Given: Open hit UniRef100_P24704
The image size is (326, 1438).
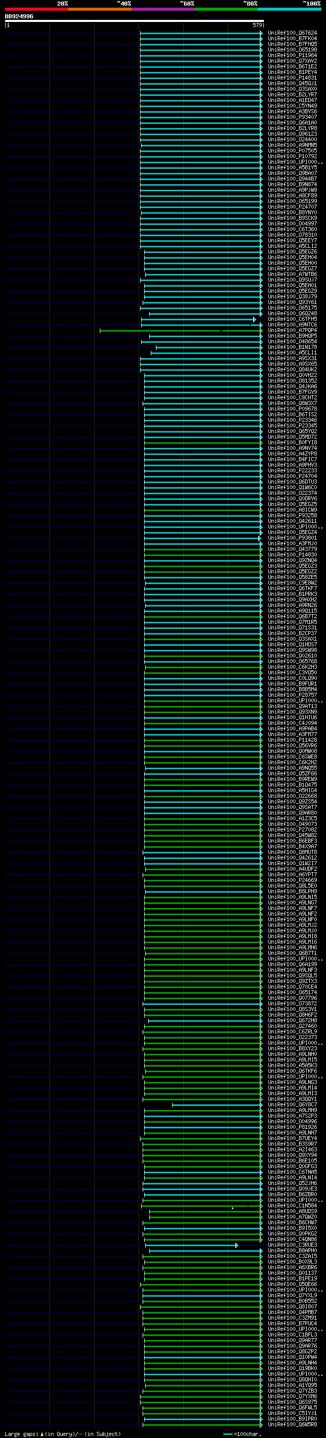Looking at the screenshot, I should pyautogui.click(x=292, y=476).
